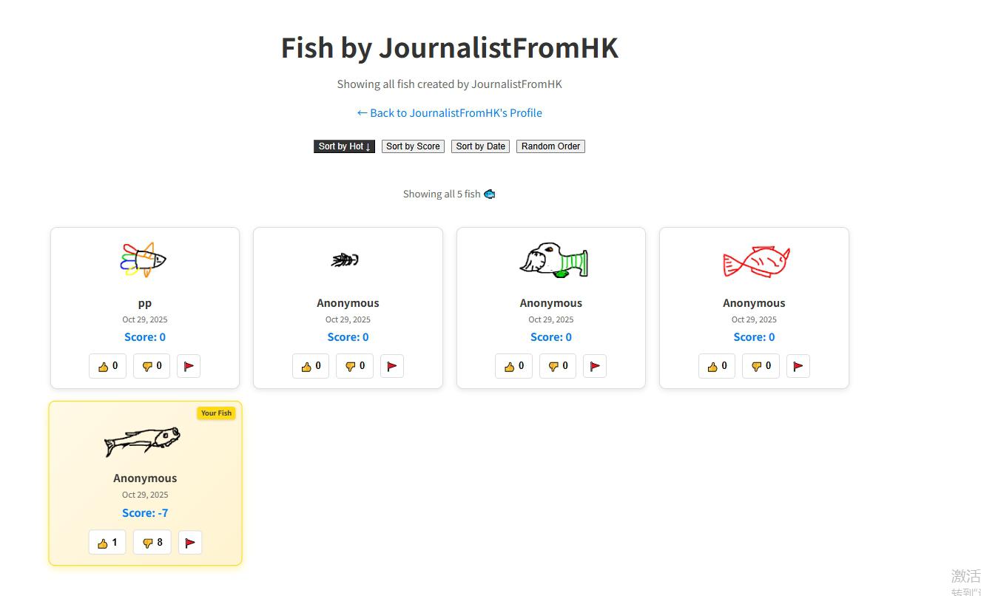Flag the red outline fish
Image resolution: width=981 pixels, height=596 pixels.
798,366
